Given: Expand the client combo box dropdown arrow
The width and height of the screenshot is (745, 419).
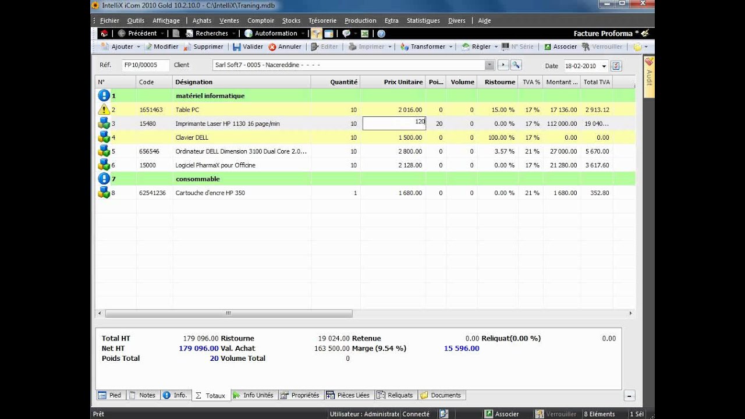Looking at the screenshot, I should tap(489, 65).
